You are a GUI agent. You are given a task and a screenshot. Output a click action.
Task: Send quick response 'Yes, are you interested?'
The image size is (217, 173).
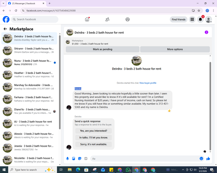[x=93, y=131]
